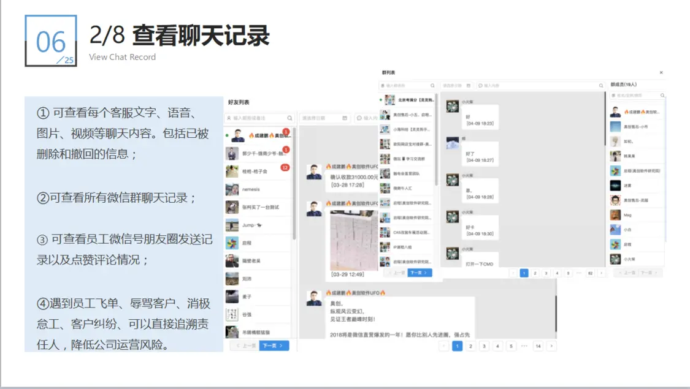
Task: Click the unread badge showing 12
Action: [x=285, y=168]
